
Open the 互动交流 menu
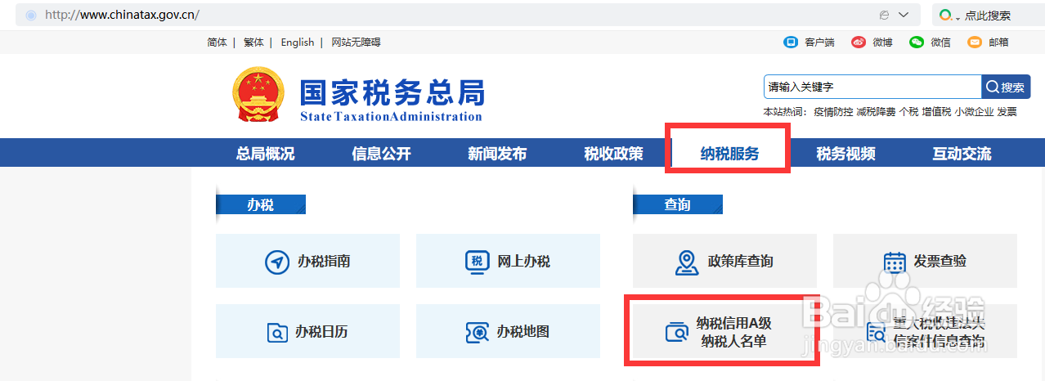(x=962, y=154)
